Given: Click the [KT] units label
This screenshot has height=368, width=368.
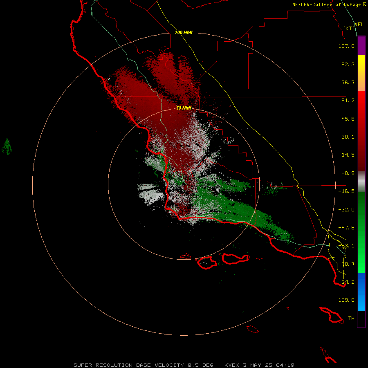Looking at the screenshot, I should tap(349, 28).
